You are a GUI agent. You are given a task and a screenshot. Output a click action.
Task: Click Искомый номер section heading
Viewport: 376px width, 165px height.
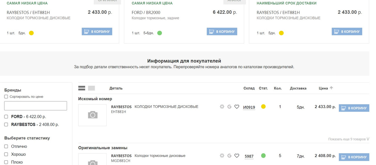pyautogui.click(x=95, y=99)
